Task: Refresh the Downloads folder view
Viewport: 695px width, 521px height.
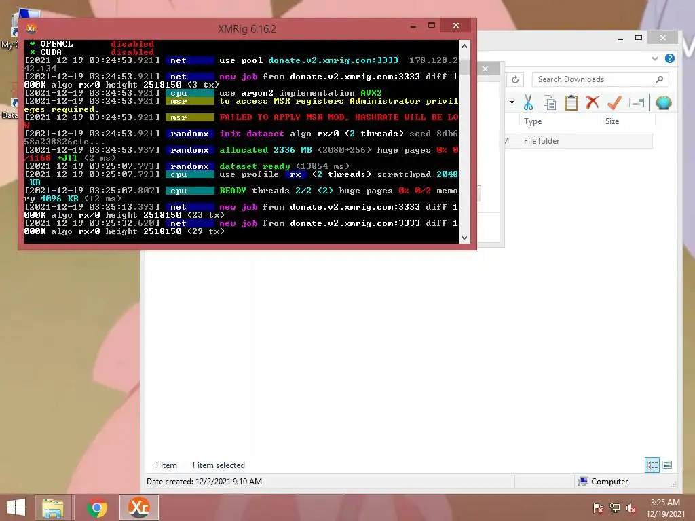Action: [515, 80]
